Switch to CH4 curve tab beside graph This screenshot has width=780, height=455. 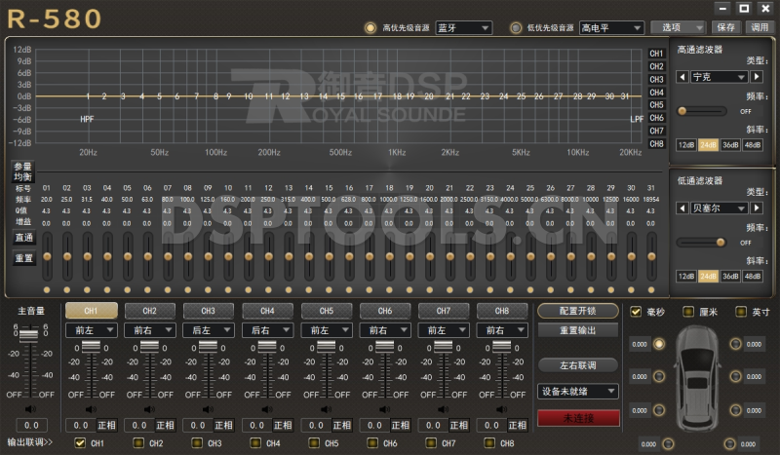tap(656, 92)
